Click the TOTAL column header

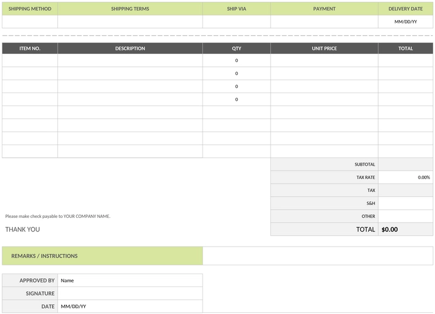coord(406,48)
